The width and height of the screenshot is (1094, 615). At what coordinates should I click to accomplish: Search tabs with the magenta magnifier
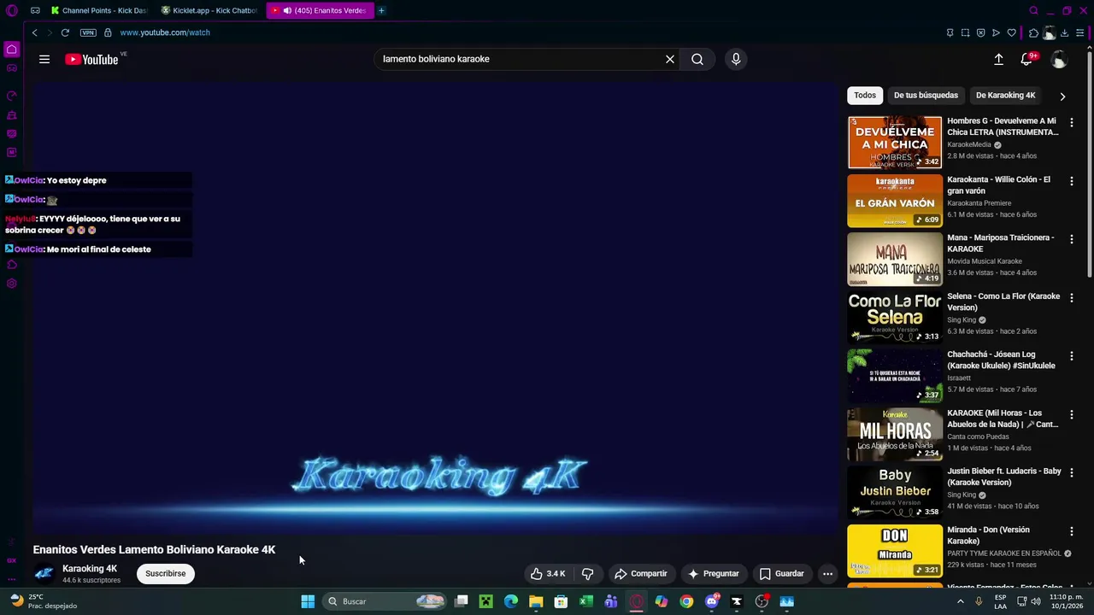[x=1033, y=10]
